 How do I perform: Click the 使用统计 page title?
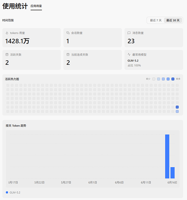[x=15, y=6]
